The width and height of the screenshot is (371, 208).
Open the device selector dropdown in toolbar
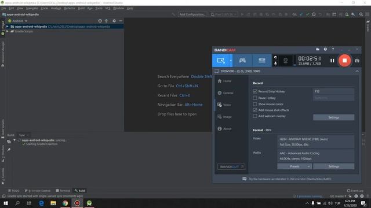[x=224, y=14]
